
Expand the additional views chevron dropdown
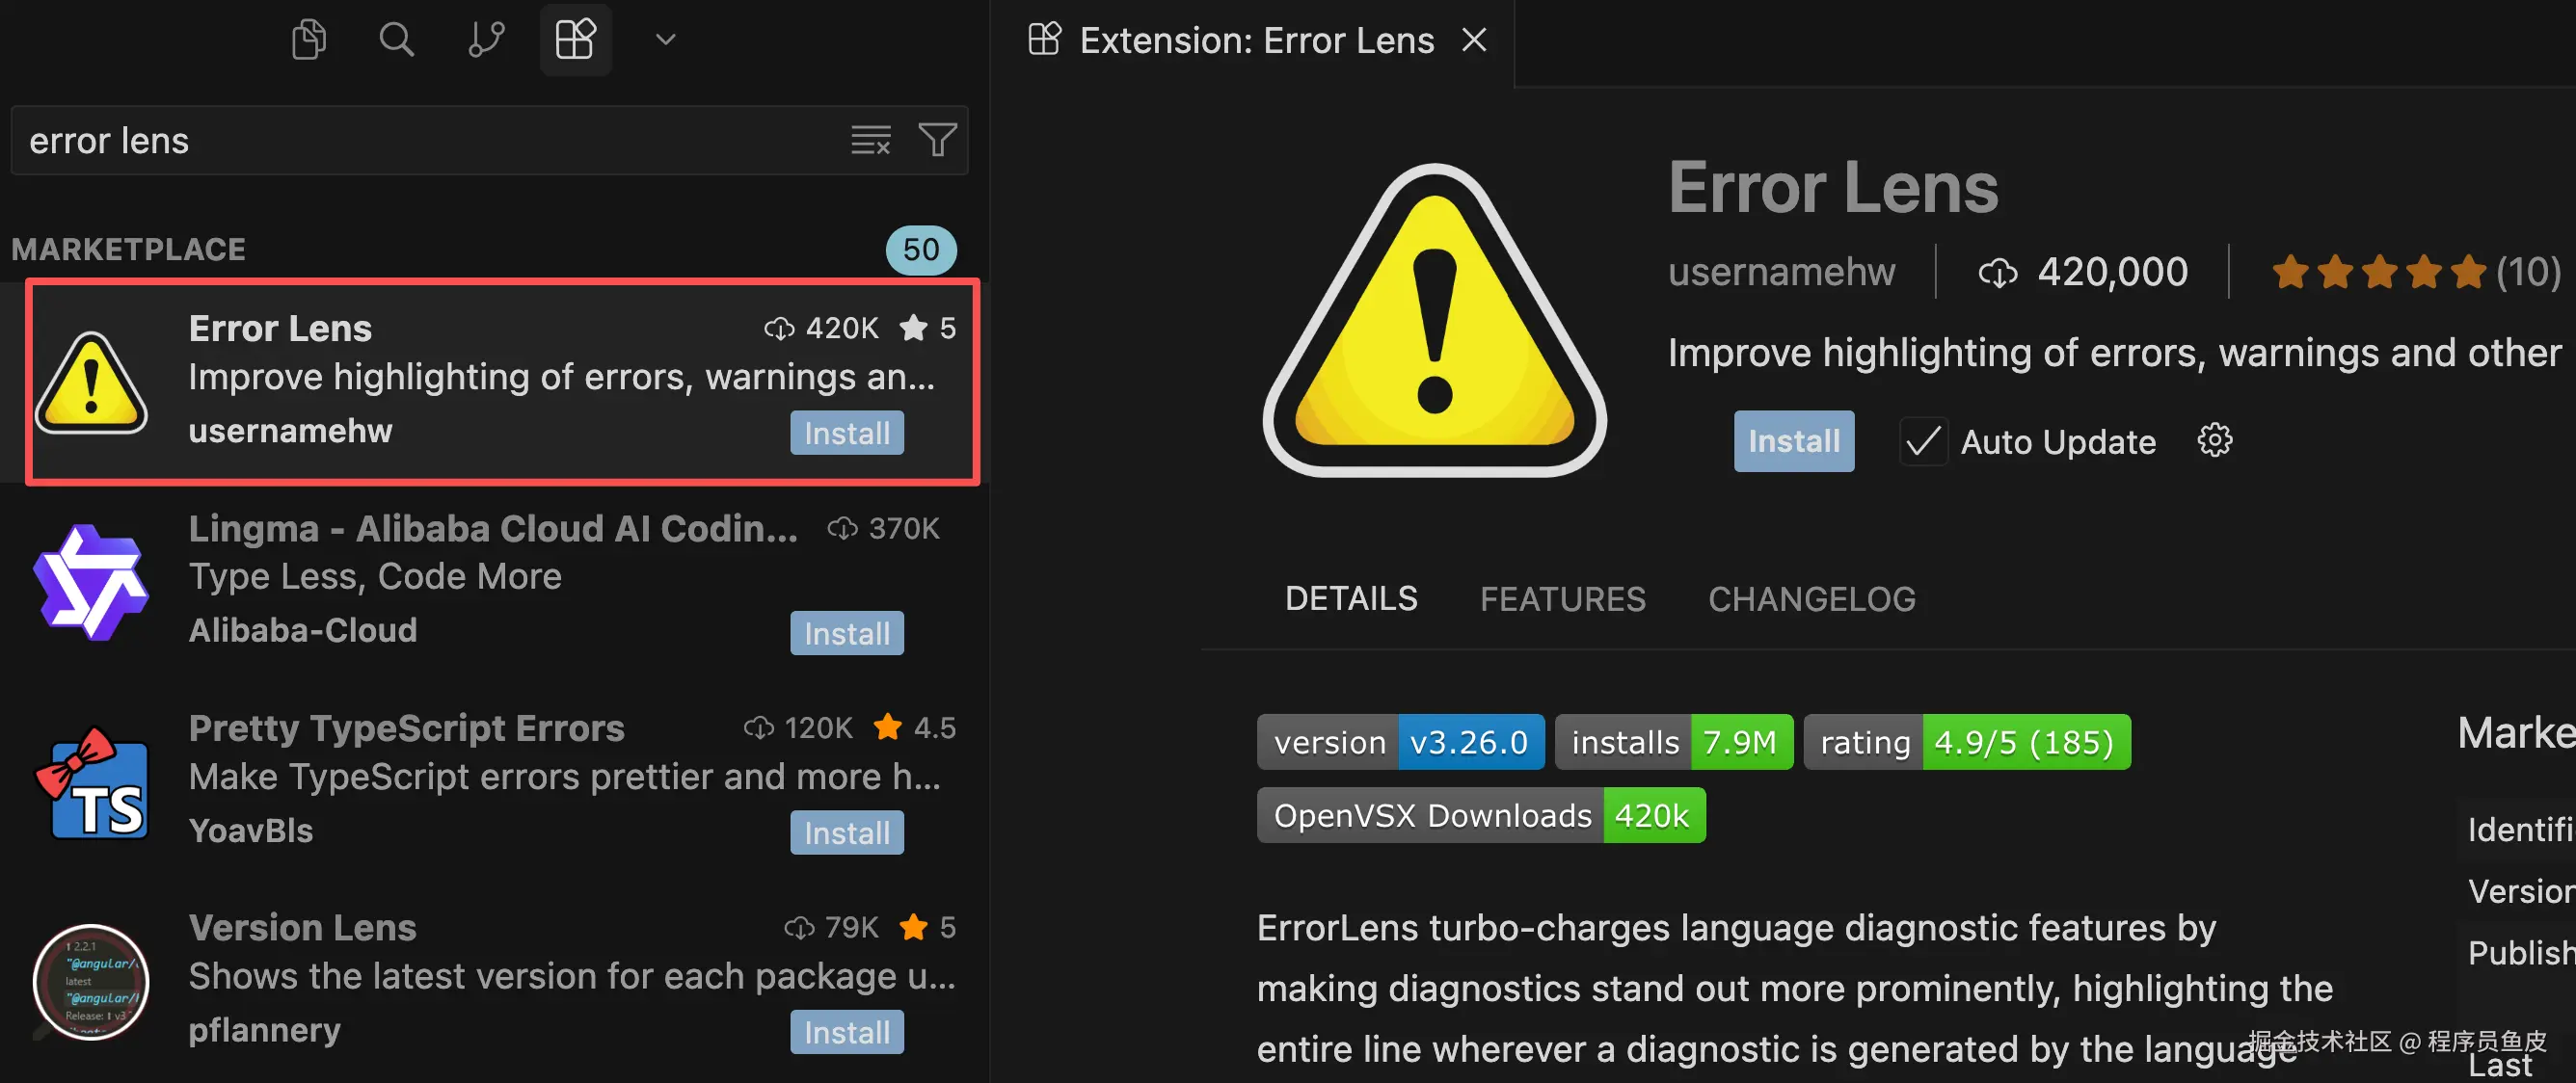point(665,40)
